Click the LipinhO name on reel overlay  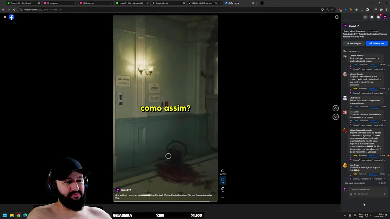(x=125, y=190)
